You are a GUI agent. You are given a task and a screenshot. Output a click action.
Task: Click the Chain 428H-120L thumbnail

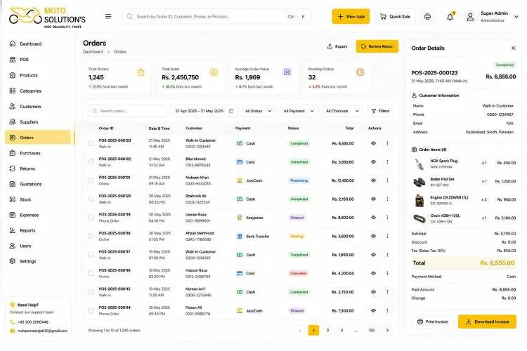pos(419,218)
